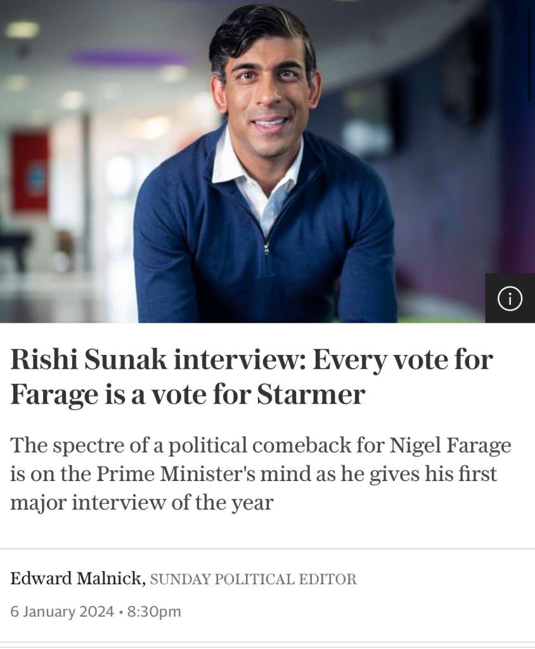
Task: Select the Sunday Political Editor label
Action: point(253,579)
